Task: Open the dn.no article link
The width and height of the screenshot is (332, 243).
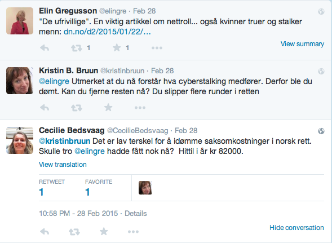Action: (x=107, y=32)
